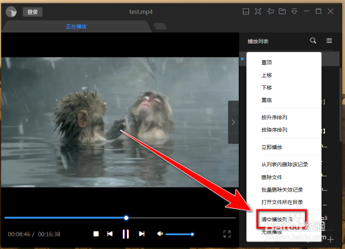This screenshot has height=249, width=345.
Task: Select 按升序排列 menu entry
Action: 274,118
